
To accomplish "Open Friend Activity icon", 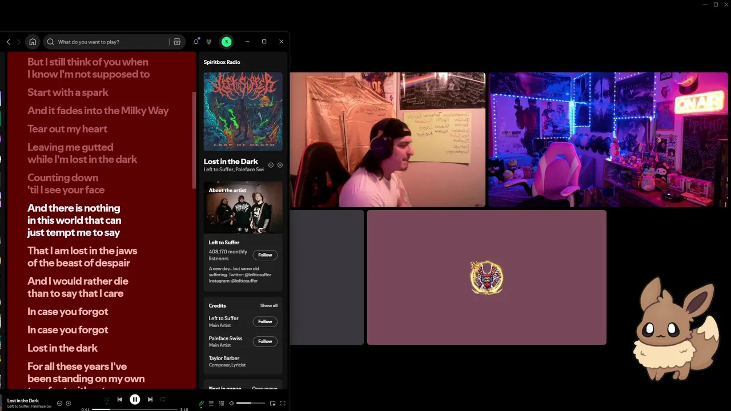I will (209, 42).
